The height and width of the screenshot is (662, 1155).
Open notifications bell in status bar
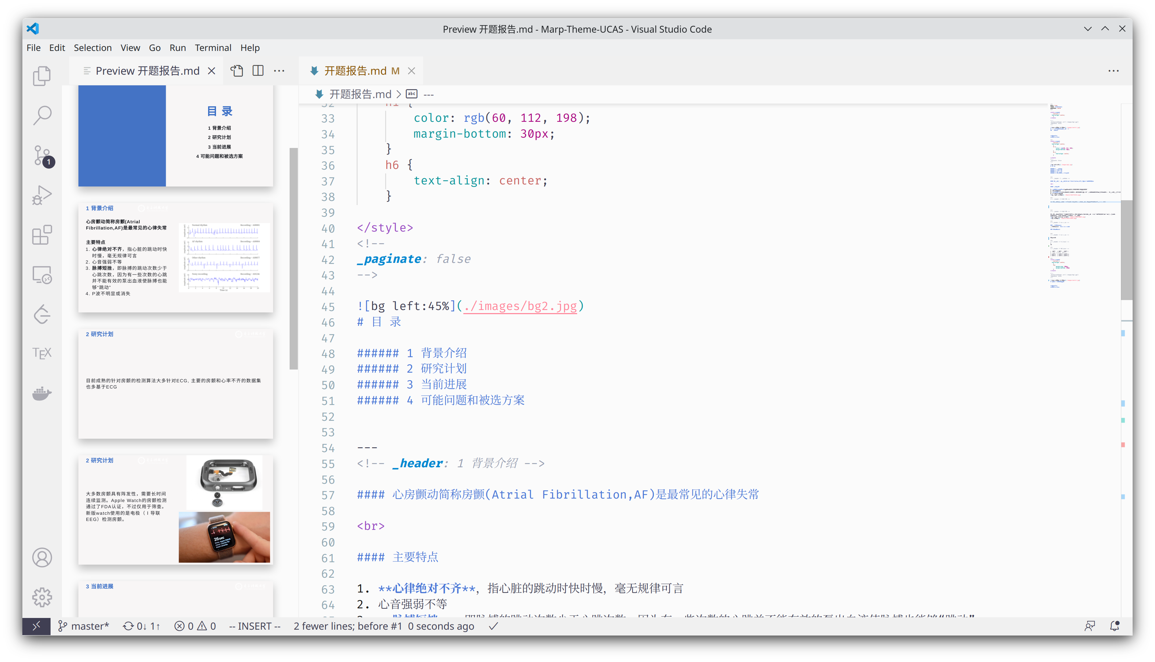point(1114,626)
